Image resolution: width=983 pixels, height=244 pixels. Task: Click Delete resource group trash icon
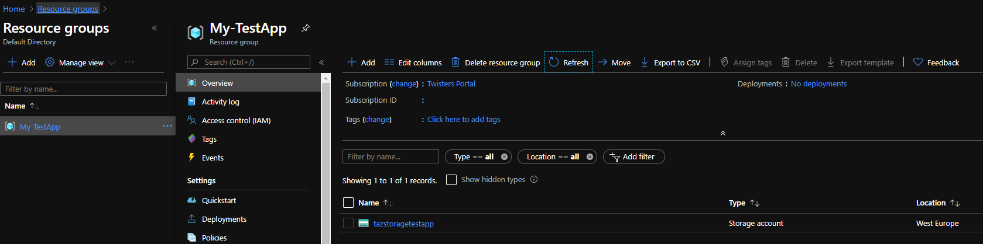[x=455, y=62]
